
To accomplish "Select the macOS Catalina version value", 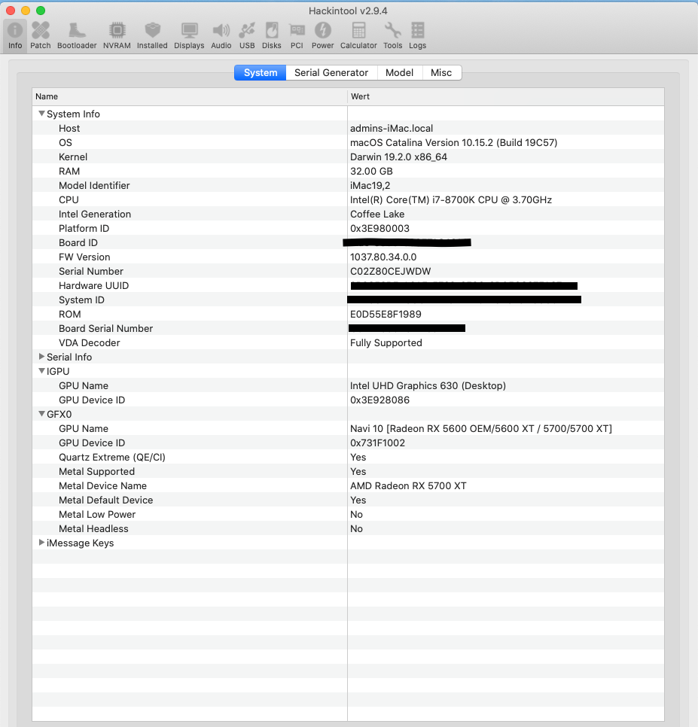I will (x=453, y=142).
